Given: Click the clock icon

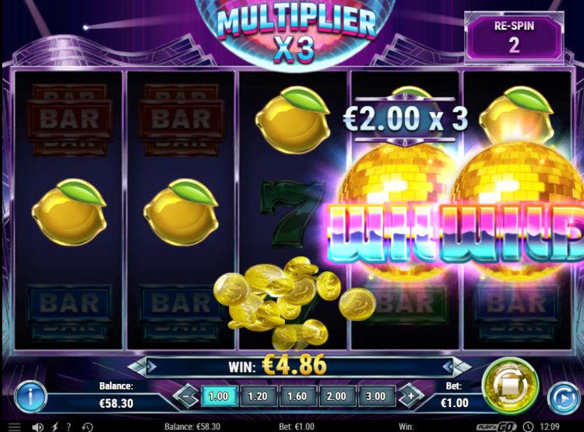Looking at the screenshot, I should (528, 427).
